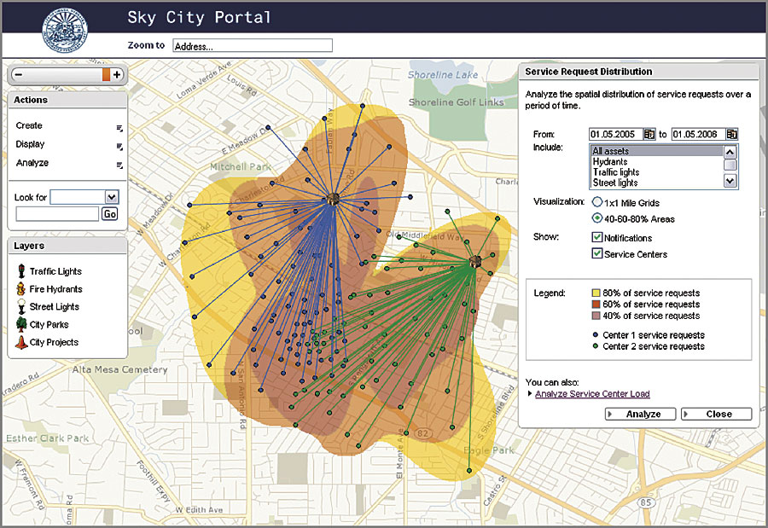The height and width of the screenshot is (528, 768).
Task: Select the City Projects layer label
Action: point(54,342)
